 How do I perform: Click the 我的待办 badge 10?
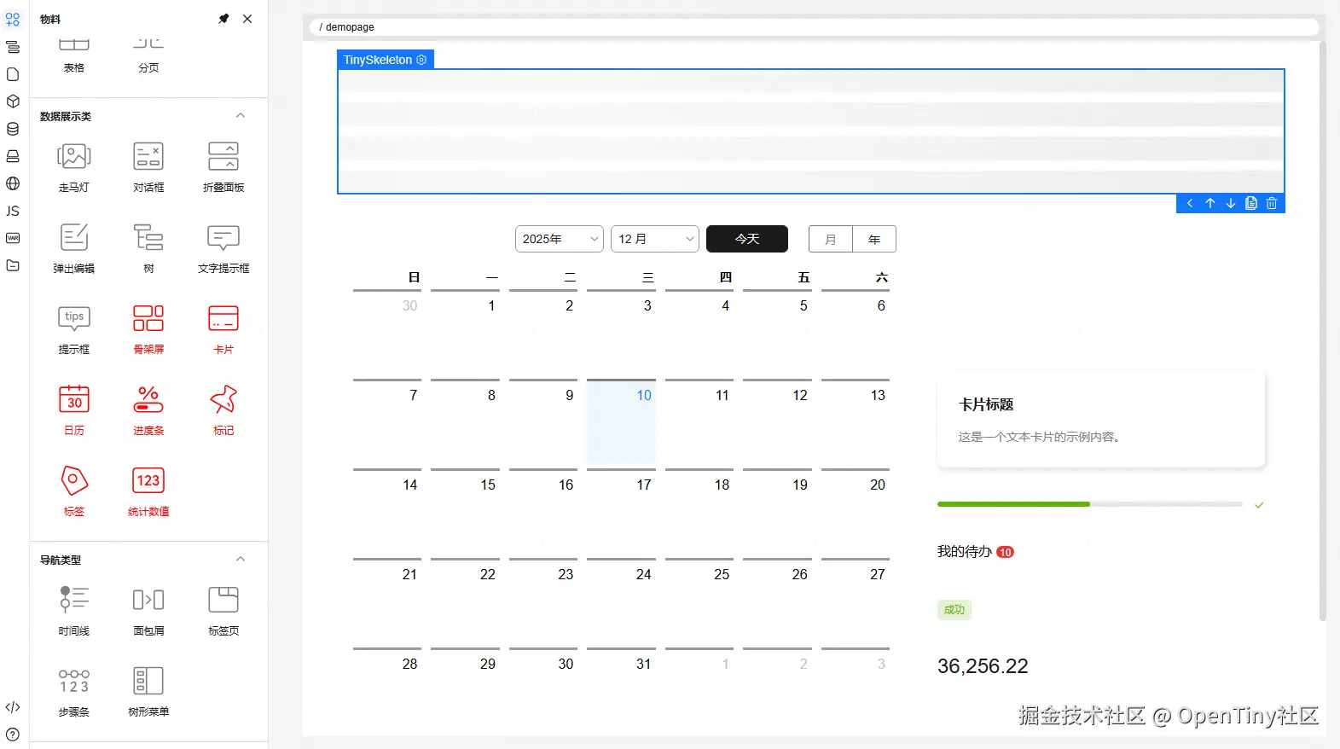click(x=1006, y=552)
